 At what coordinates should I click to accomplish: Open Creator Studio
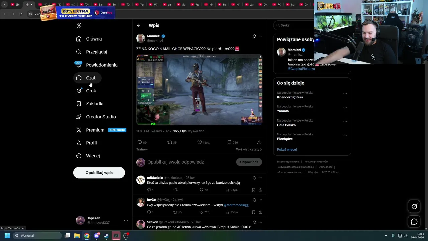tap(96, 117)
